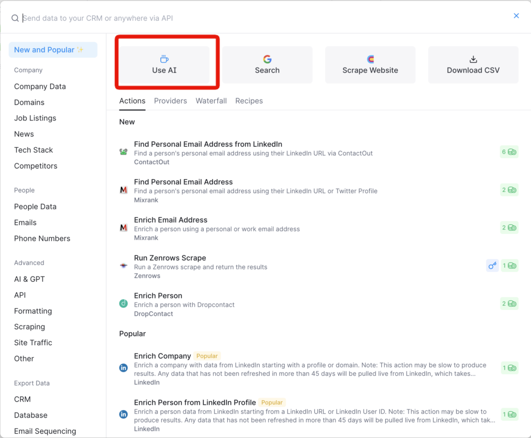Select Find Personal Email Address from LinkedIn action
Screen dimensions: 531x438
tap(319, 153)
